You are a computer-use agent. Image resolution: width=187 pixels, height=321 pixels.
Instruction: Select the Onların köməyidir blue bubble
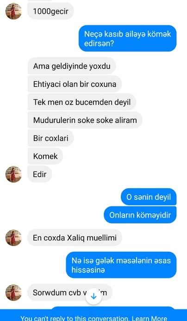140,215
